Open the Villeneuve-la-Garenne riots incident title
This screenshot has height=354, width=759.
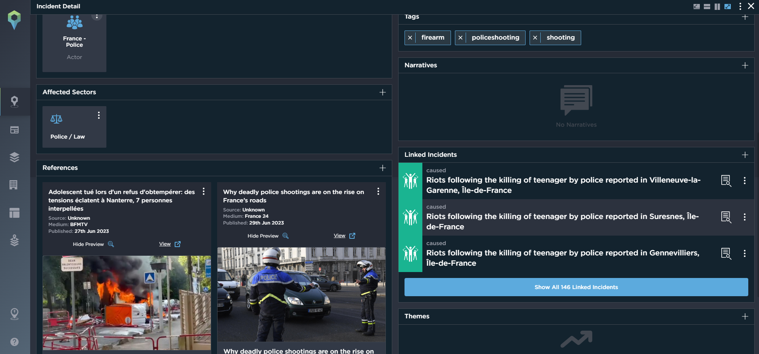click(563, 185)
